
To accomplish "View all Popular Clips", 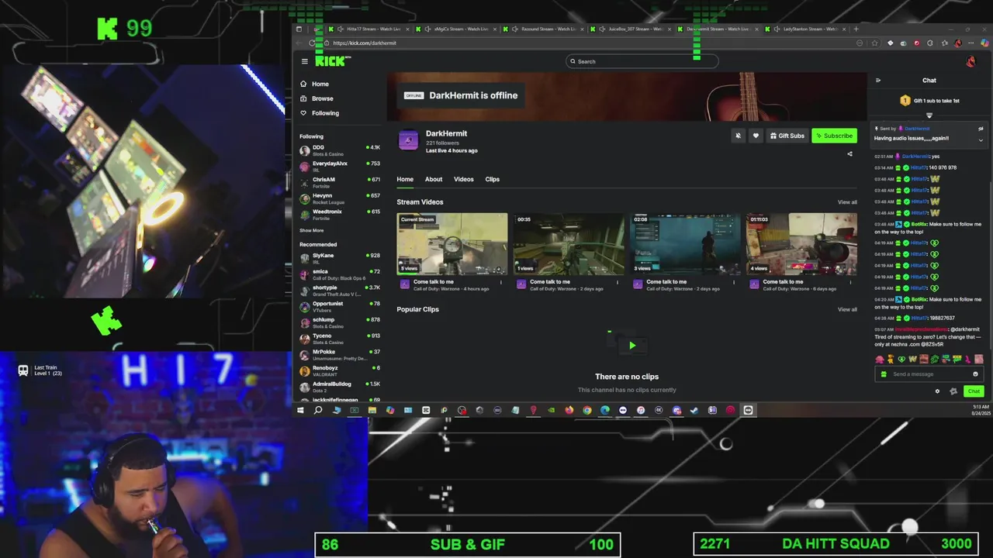I will point(847,309).
